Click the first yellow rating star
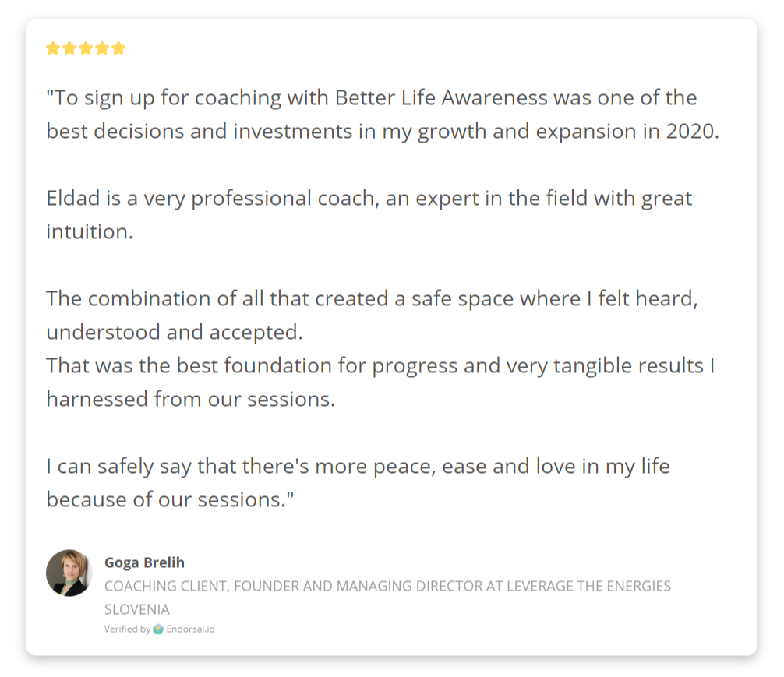The width and height of the screenshot is (784, 677). (x=53, y=48)
